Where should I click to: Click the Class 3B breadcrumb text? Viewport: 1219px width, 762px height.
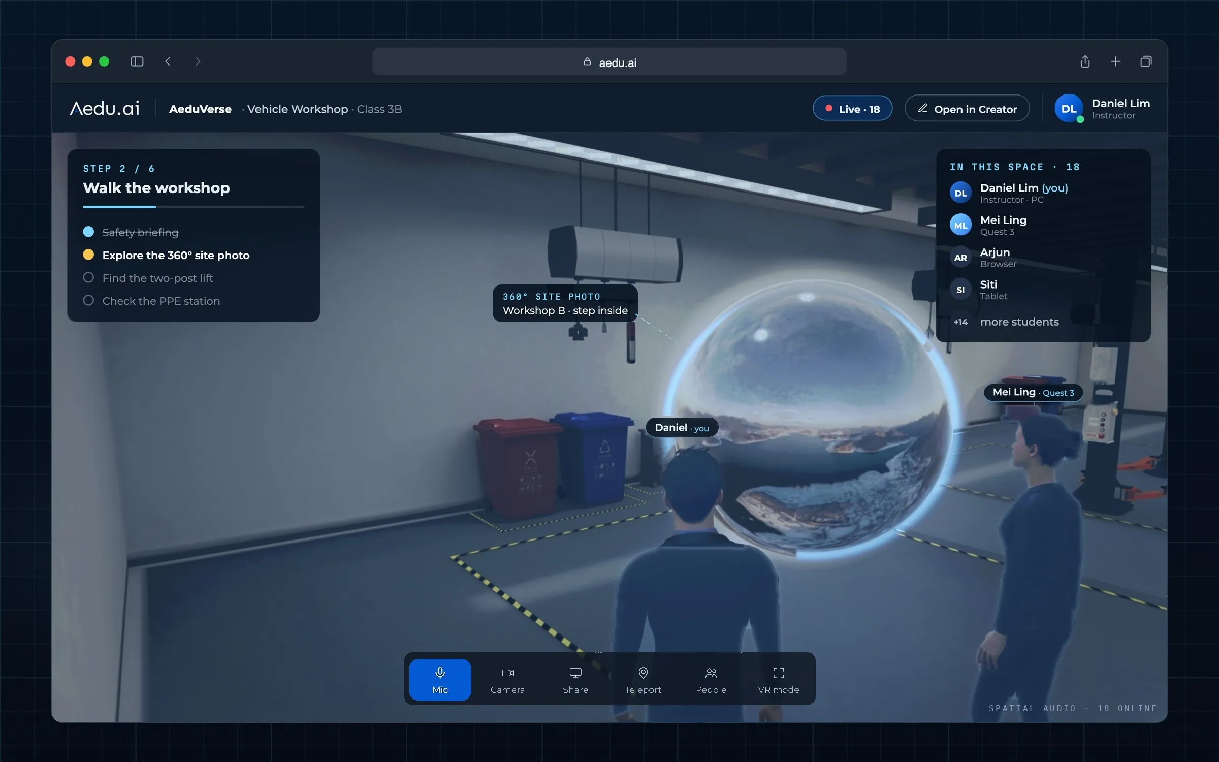[x=379, y=109]
